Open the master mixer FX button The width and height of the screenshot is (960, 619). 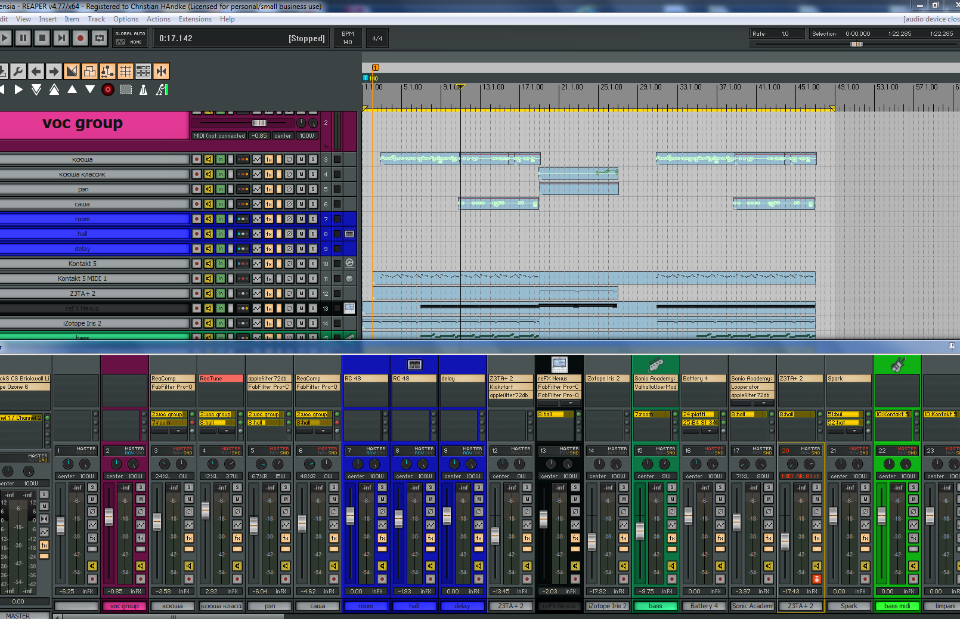pyautogui.click(x=44, y=545)
